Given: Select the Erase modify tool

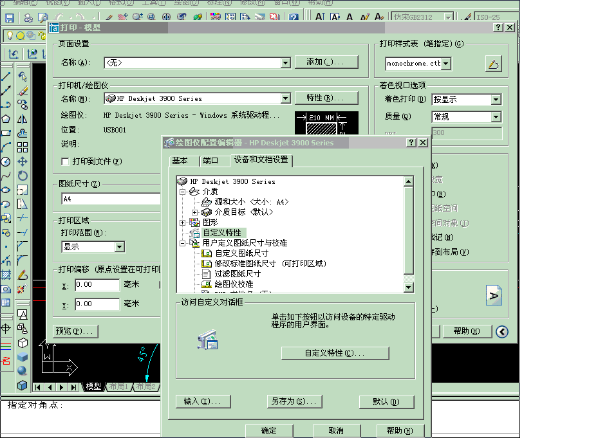Looking at the screenshot, I should (x=23, y=91).
